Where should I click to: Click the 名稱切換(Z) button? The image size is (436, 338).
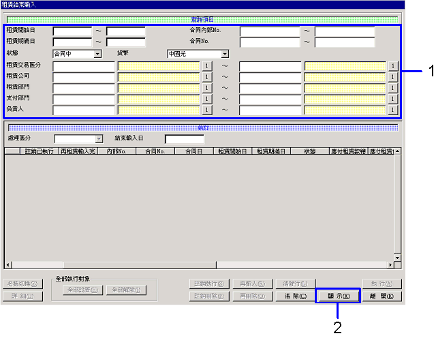click(x=22, y=283)
